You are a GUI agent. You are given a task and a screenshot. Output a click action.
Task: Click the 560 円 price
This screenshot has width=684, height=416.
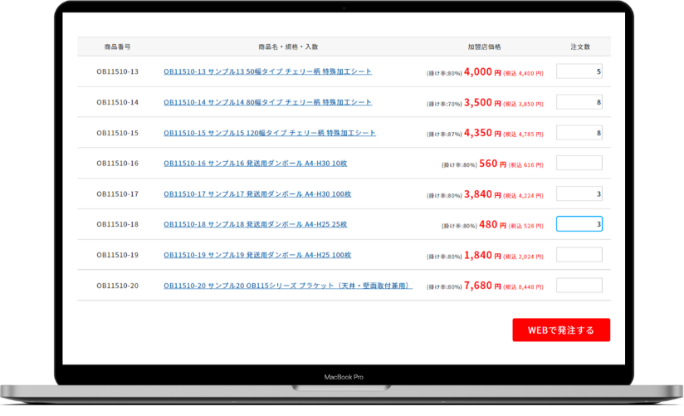click(492, 164)
